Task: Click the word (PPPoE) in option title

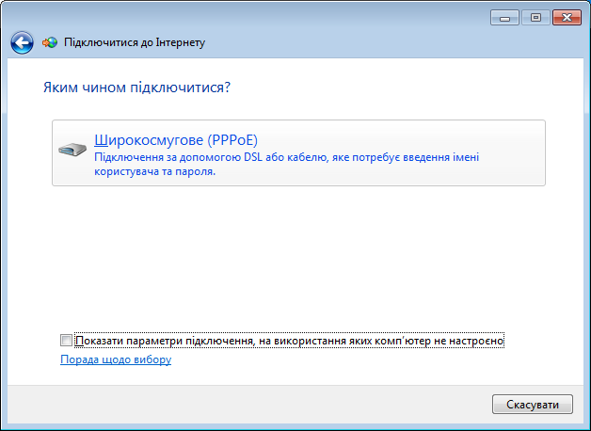Action: click(232, 140)
